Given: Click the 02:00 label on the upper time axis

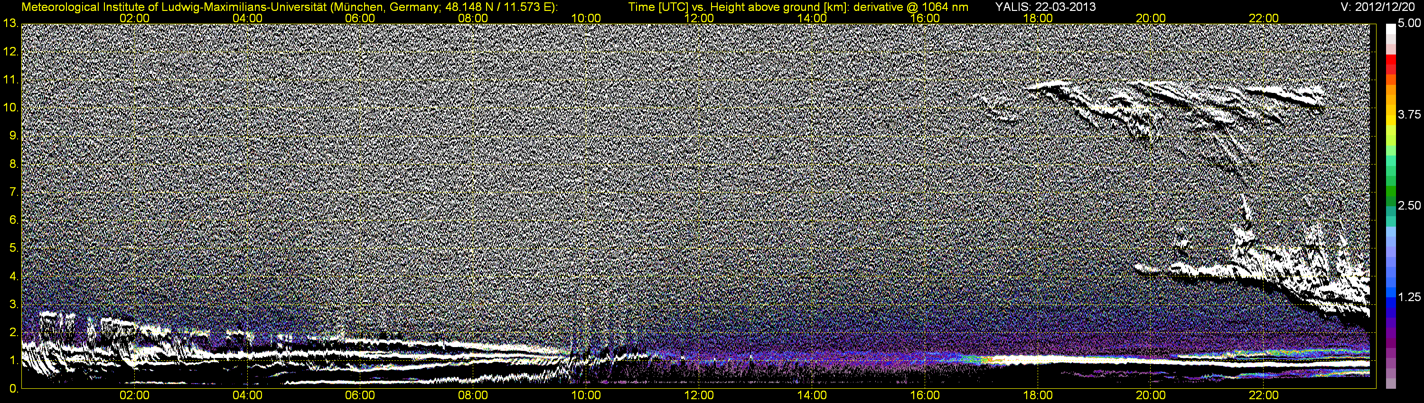Looking at the screenshot, I should point(134,18).
